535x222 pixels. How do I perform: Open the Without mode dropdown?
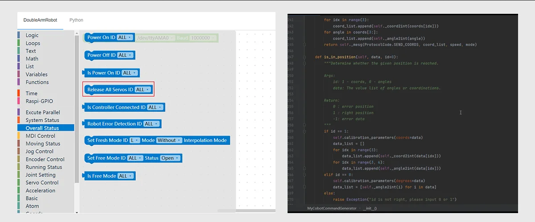pos(169,140)
